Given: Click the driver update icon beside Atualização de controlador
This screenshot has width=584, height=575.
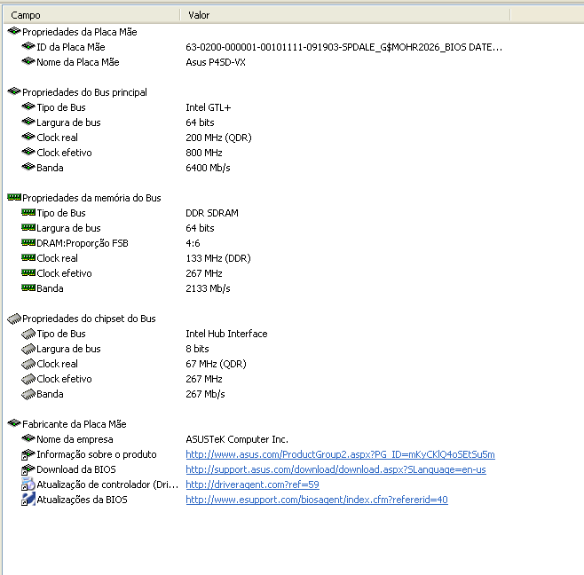Looking at the screenshot, I should point(28,484).
